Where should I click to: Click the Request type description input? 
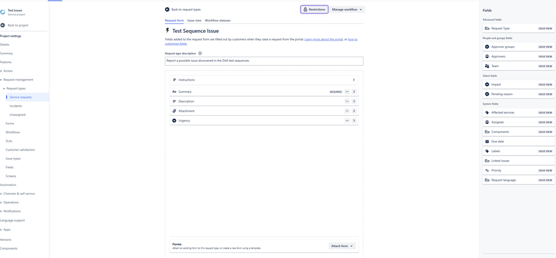pyautogui.click(x=264, y=61)
